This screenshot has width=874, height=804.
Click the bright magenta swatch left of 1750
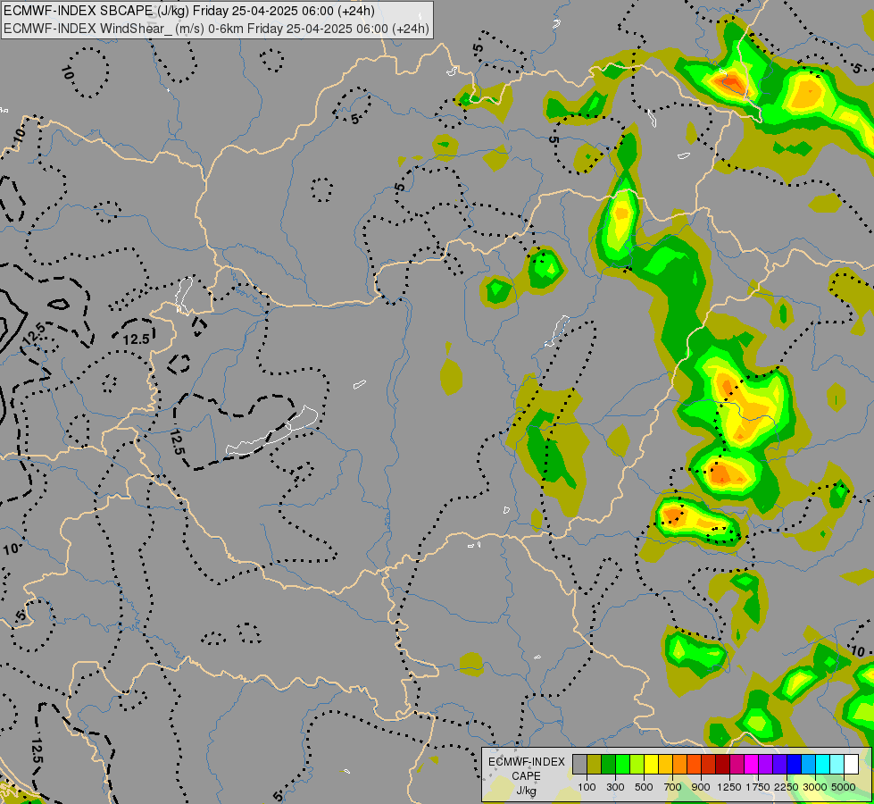(x=752, y=765)
